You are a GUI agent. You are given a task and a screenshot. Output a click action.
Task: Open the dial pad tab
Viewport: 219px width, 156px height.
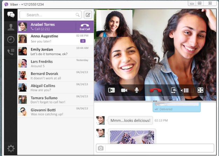click(x=11, y=52)
